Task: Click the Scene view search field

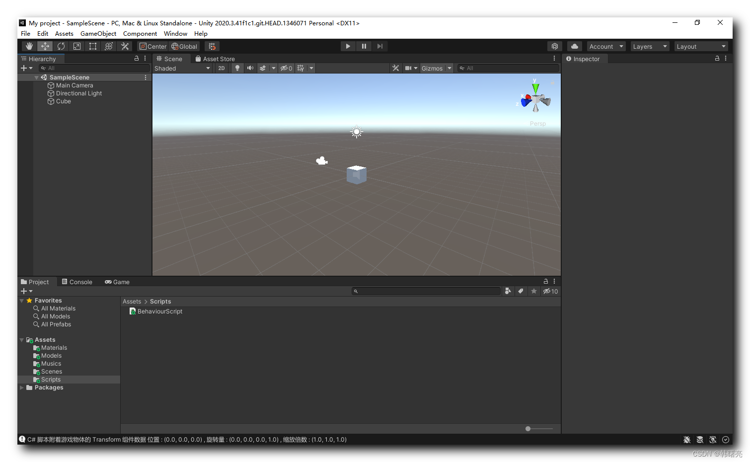Action: pos(508,68)
